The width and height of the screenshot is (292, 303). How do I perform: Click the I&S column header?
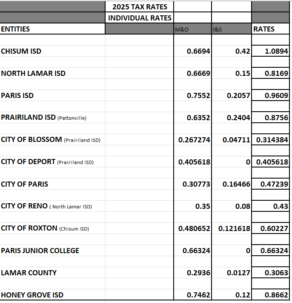point(231,29)
